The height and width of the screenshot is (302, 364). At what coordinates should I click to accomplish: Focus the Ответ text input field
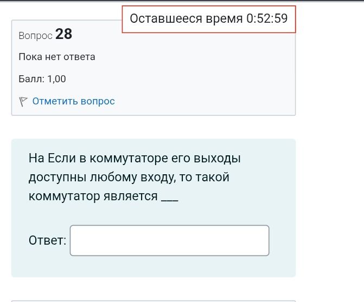coord(169,240)
